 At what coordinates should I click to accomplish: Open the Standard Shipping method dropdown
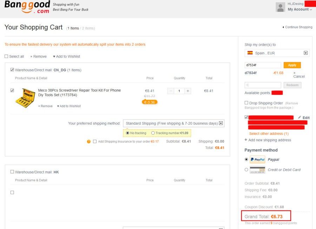click(174, 123)
